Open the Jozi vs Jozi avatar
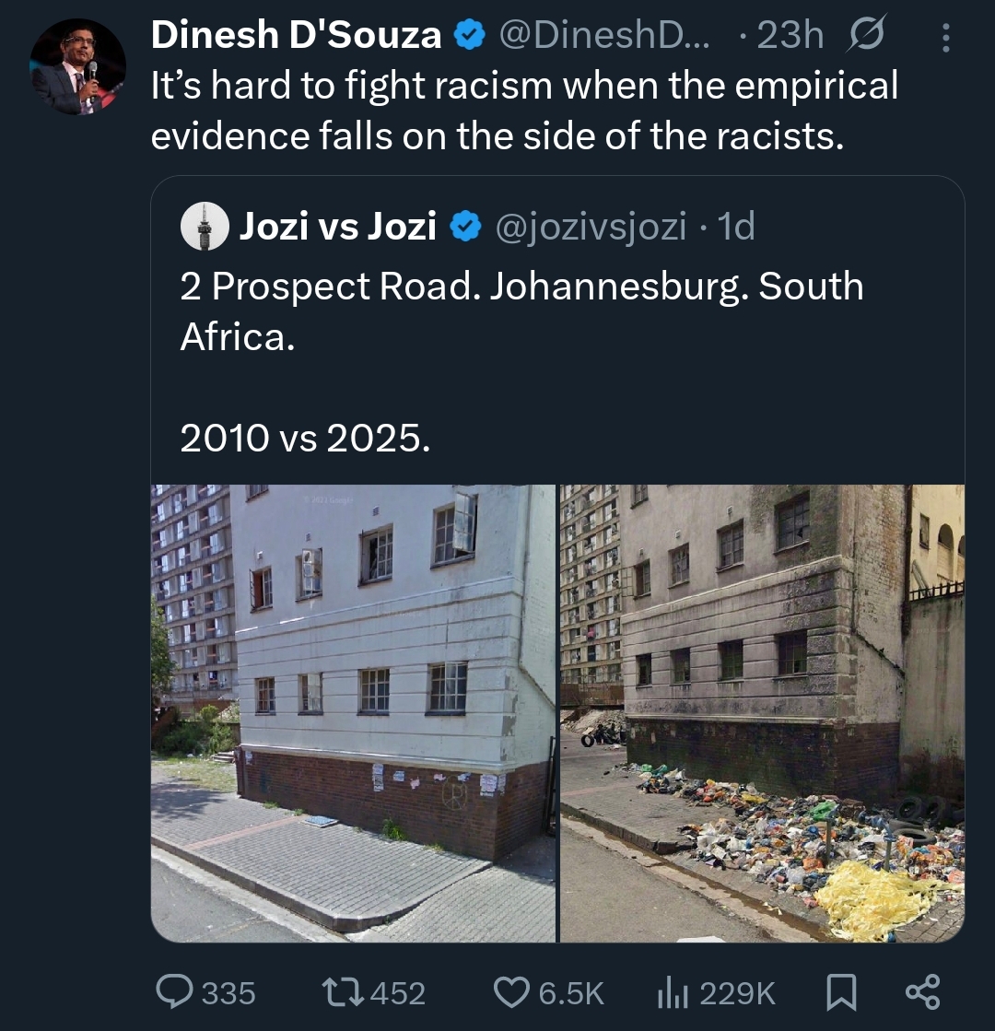 click(204, 226)
